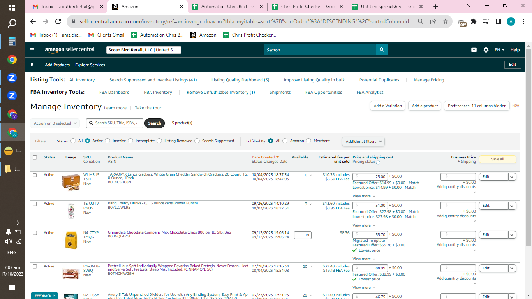
Task: Expand the Additional filters dropdown
Action: click(x=363, y=141)
